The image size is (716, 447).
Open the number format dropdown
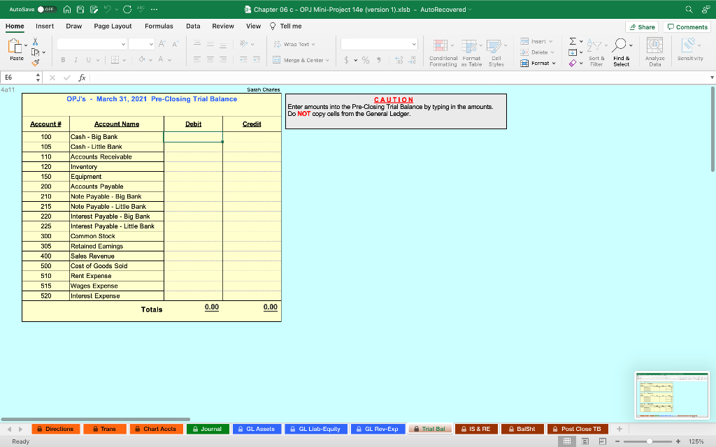(414, 44)
